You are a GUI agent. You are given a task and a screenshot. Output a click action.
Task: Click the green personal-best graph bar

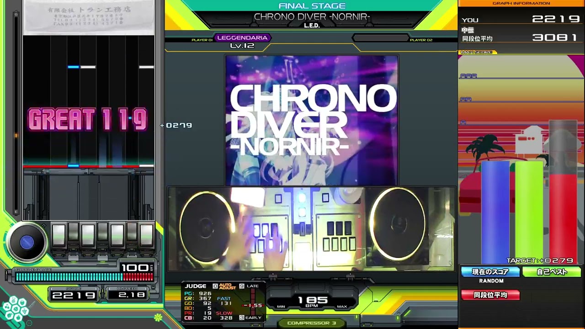tap(529, 212)
